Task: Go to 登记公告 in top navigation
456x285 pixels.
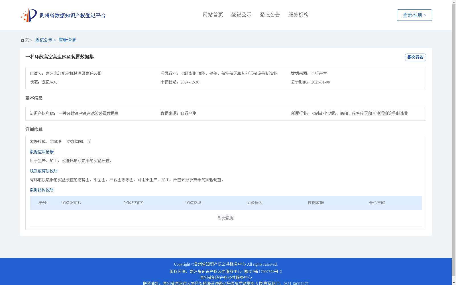Action: click(x=270, y=15)
